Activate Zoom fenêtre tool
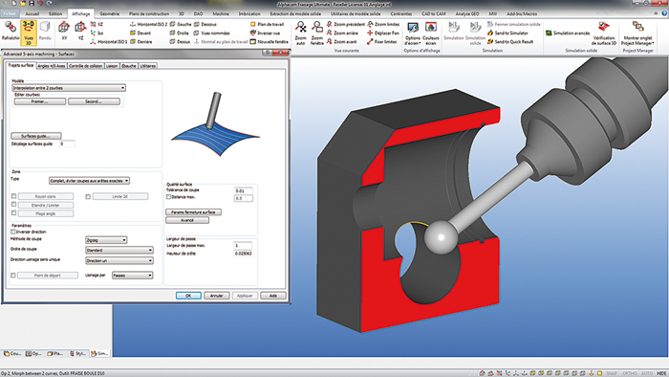The width and height of the screenshot is (669, 377). pyautogui.click(x=317, y=33)
